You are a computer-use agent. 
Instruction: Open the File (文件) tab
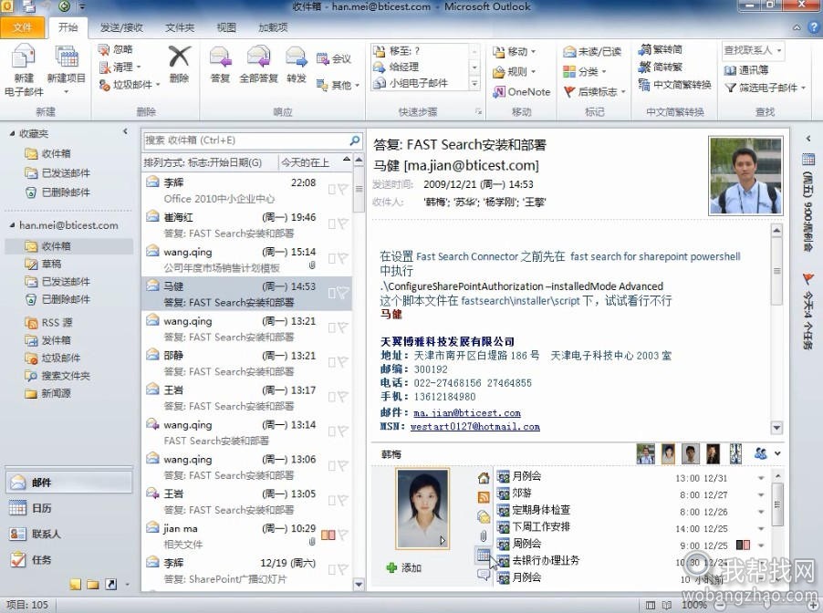tap(22, 27)
